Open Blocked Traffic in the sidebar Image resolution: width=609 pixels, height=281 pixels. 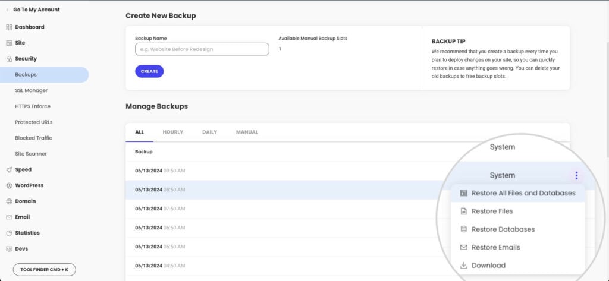(33, 138)
